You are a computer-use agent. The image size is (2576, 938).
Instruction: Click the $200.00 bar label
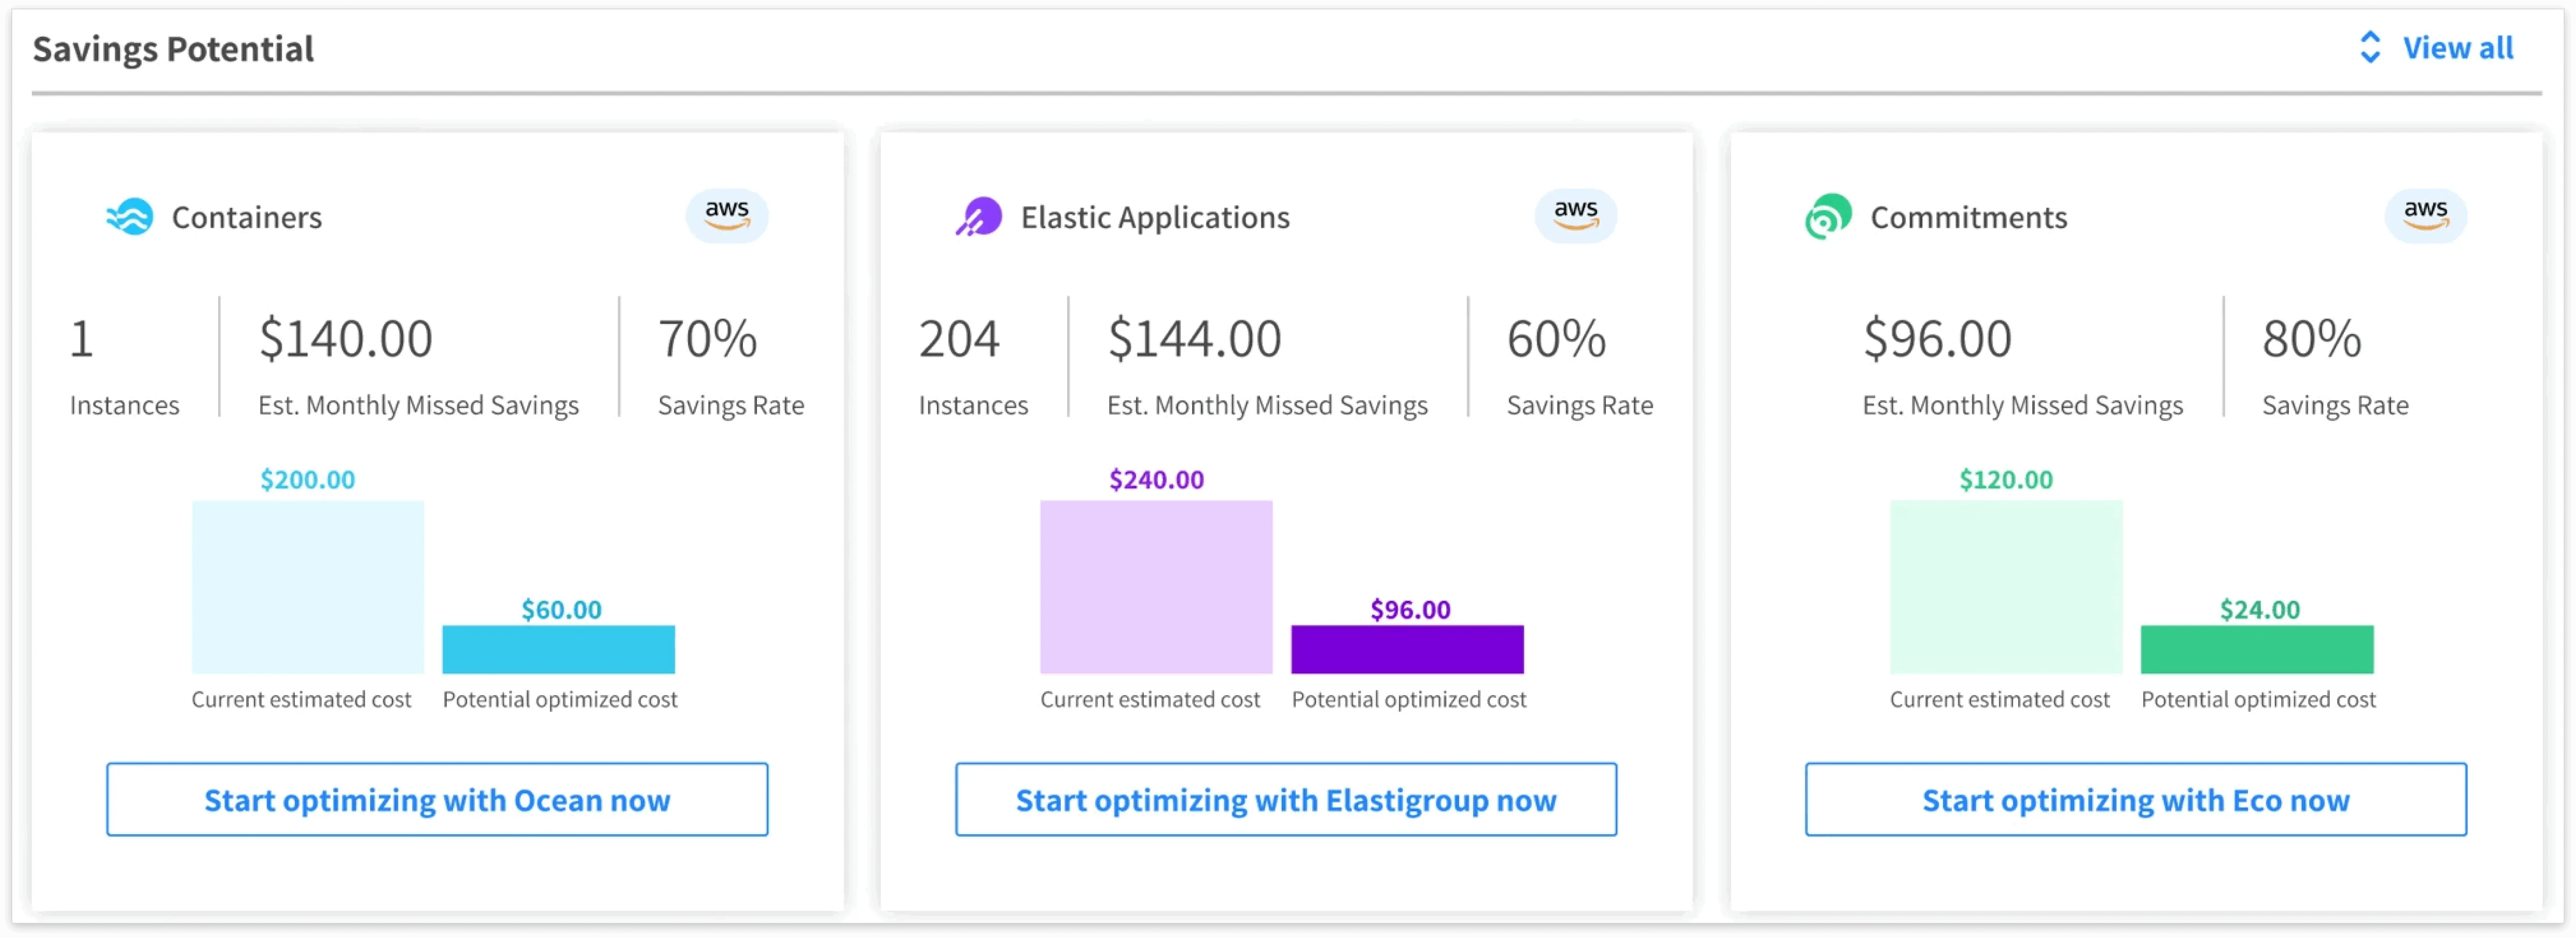coord(308,480)
